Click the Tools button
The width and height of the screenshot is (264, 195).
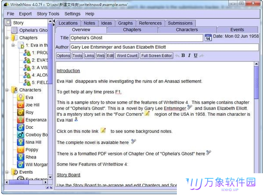[x=77, y=56]
